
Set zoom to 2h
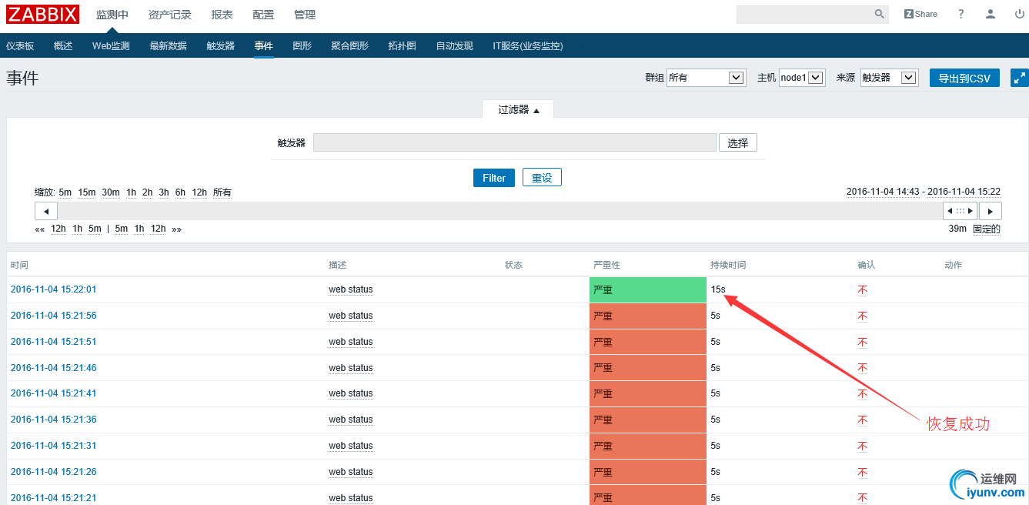147,192
